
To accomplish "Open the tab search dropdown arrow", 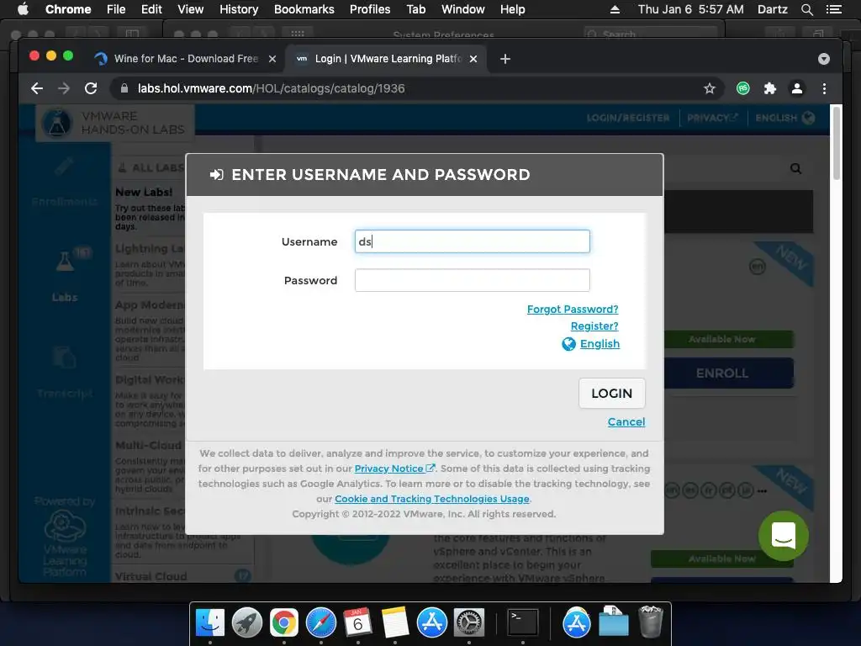I will pyautogui.click(x=824, y=59).
